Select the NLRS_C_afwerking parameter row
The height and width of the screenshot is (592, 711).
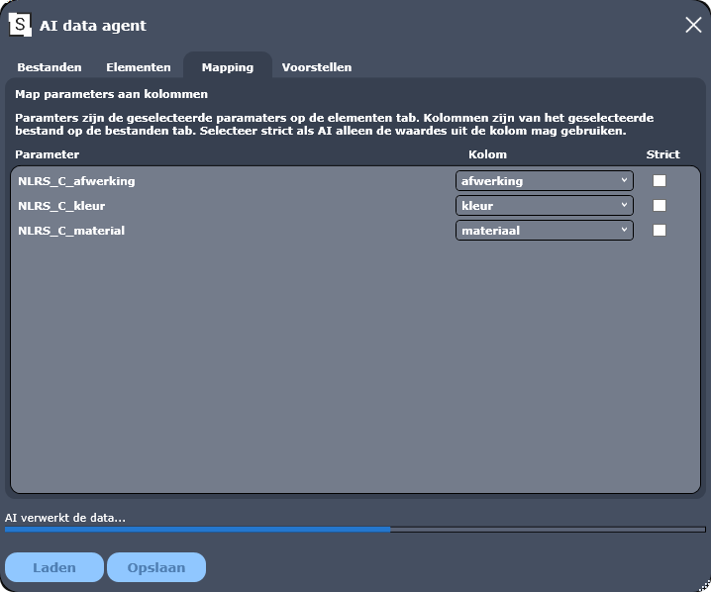[x=355, y=181]
